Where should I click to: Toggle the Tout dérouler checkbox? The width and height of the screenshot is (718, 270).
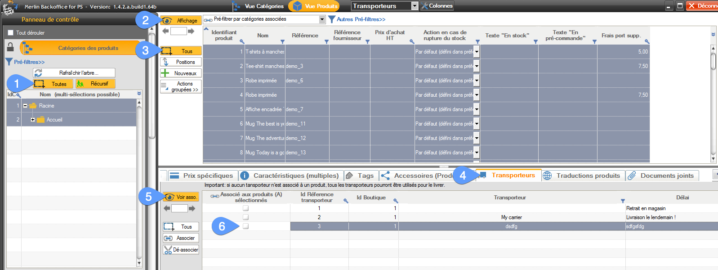(x=11, y=33)
